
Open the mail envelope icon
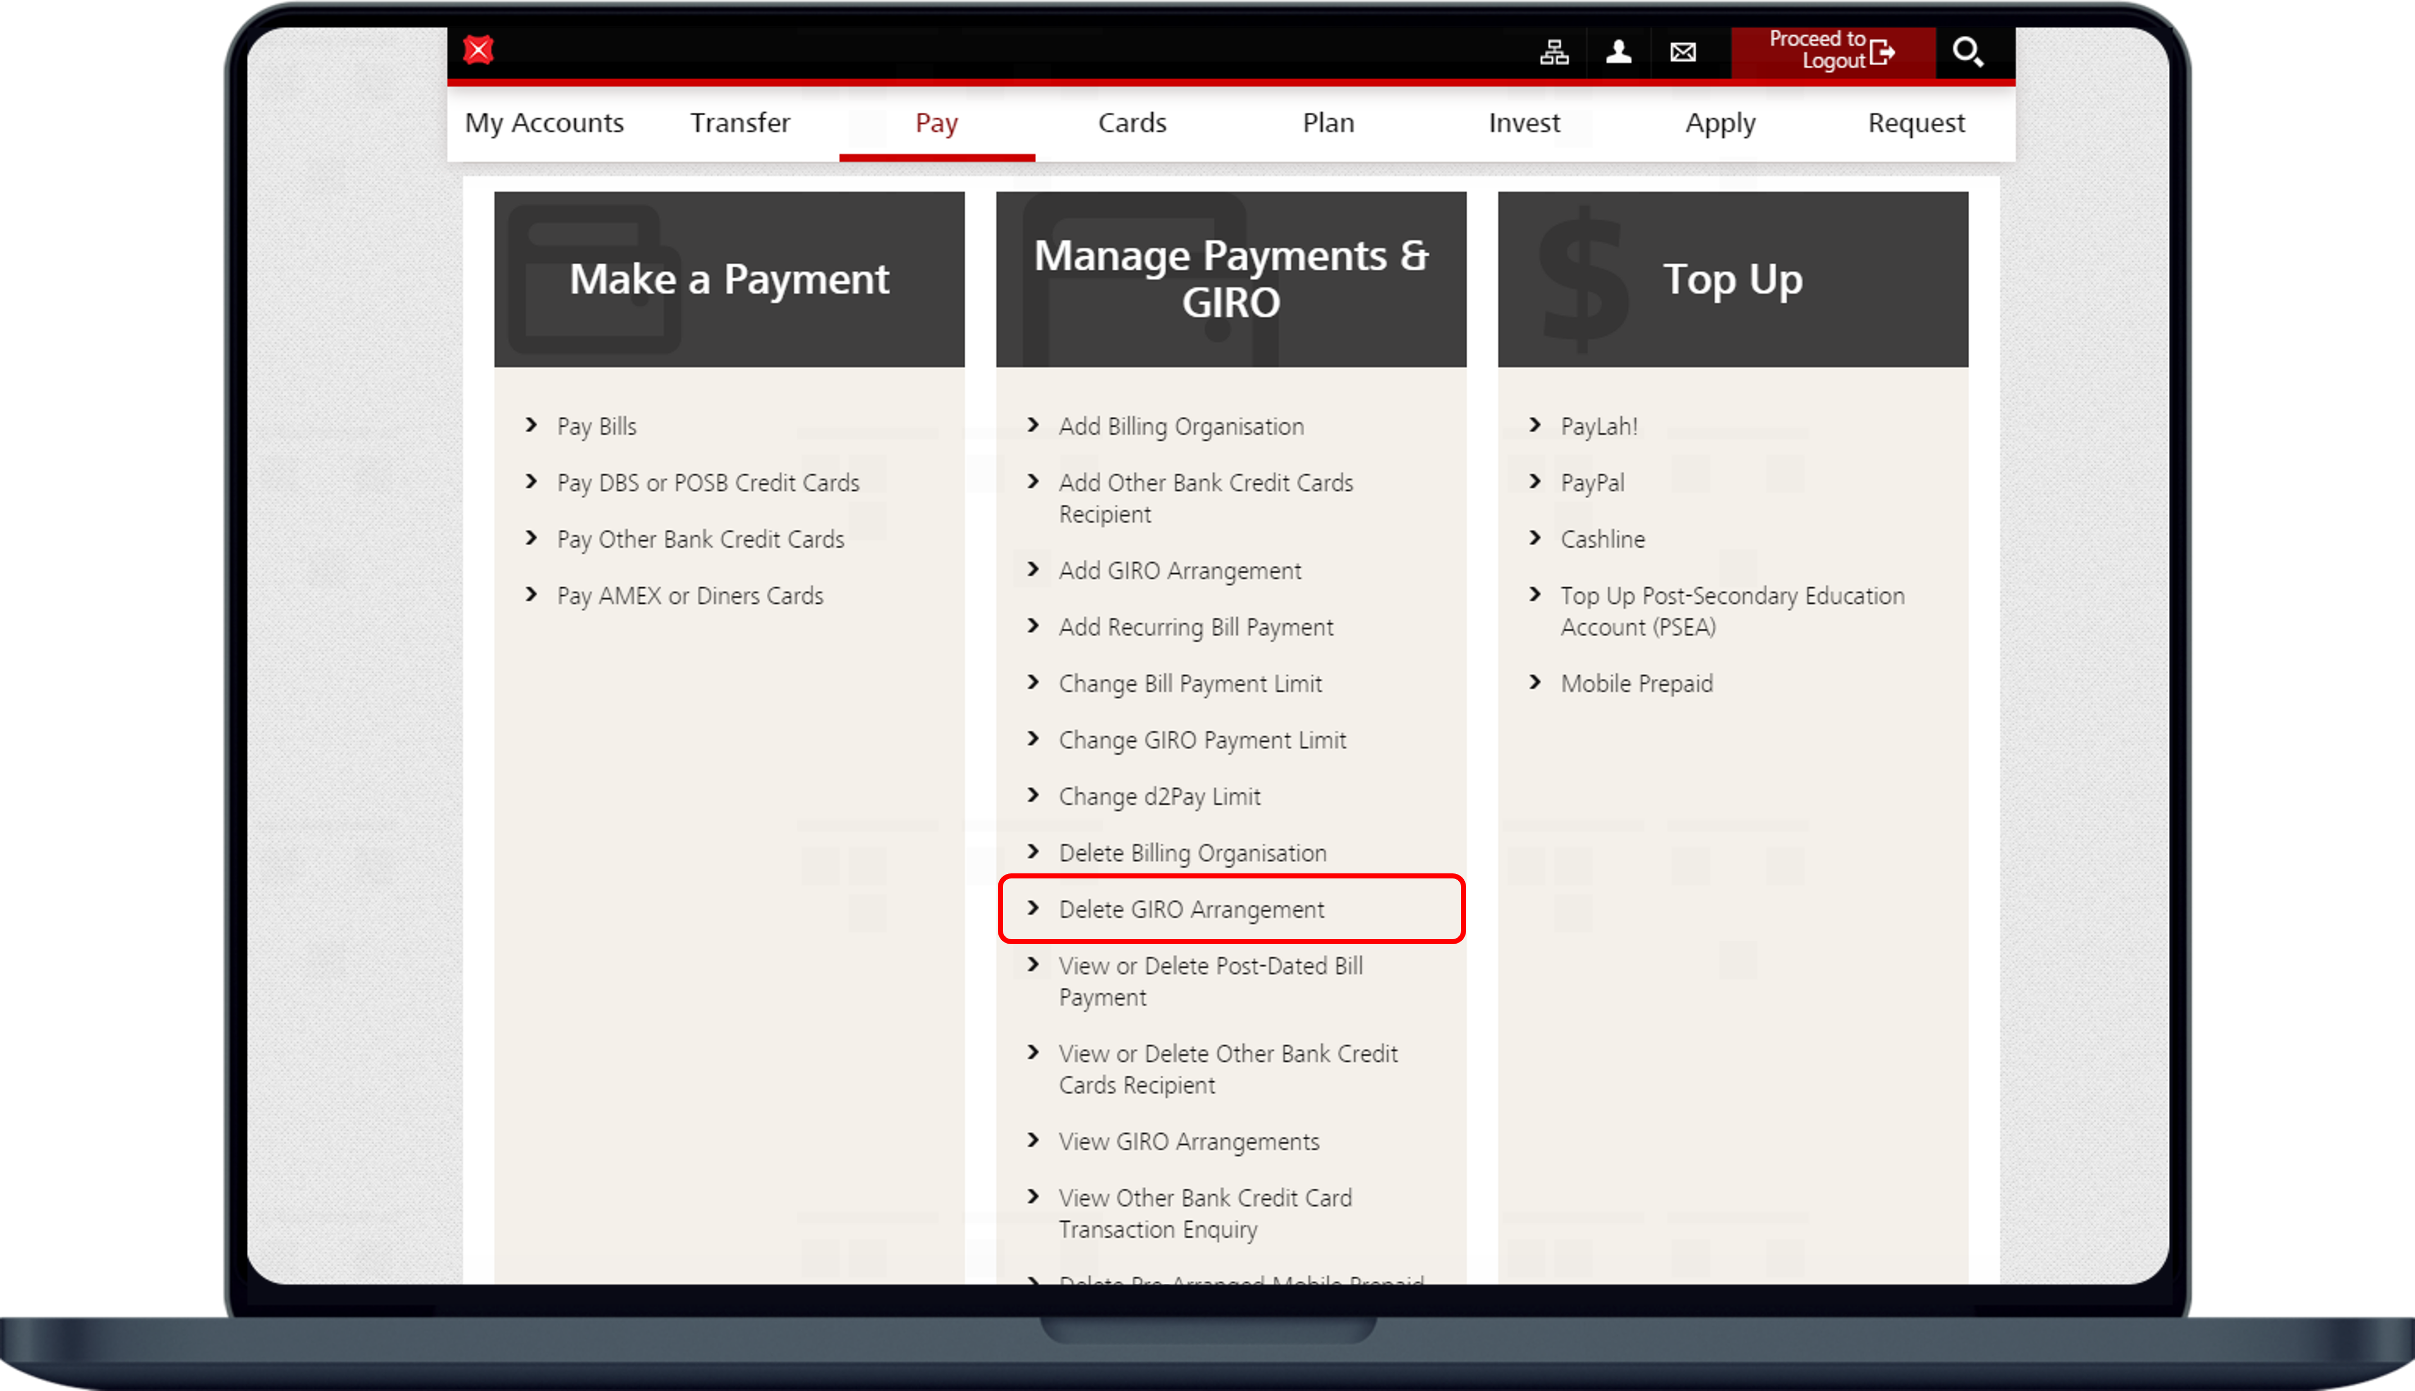pos(1683,52)
